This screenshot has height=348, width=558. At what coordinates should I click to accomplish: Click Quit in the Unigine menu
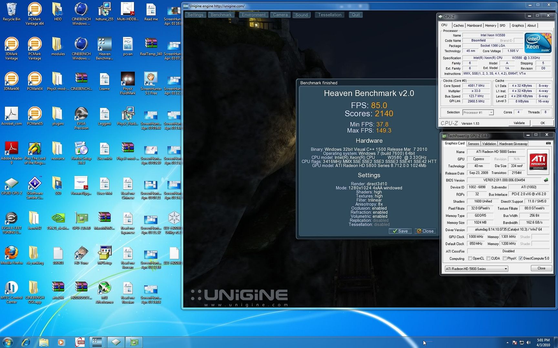click(356, 15)
